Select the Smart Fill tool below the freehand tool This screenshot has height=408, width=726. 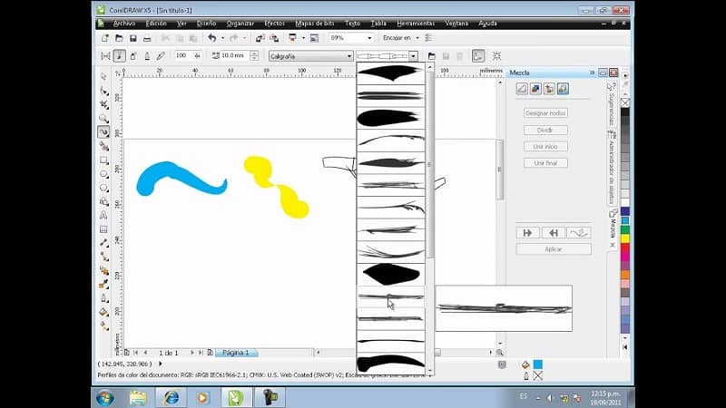pos(103,146)
